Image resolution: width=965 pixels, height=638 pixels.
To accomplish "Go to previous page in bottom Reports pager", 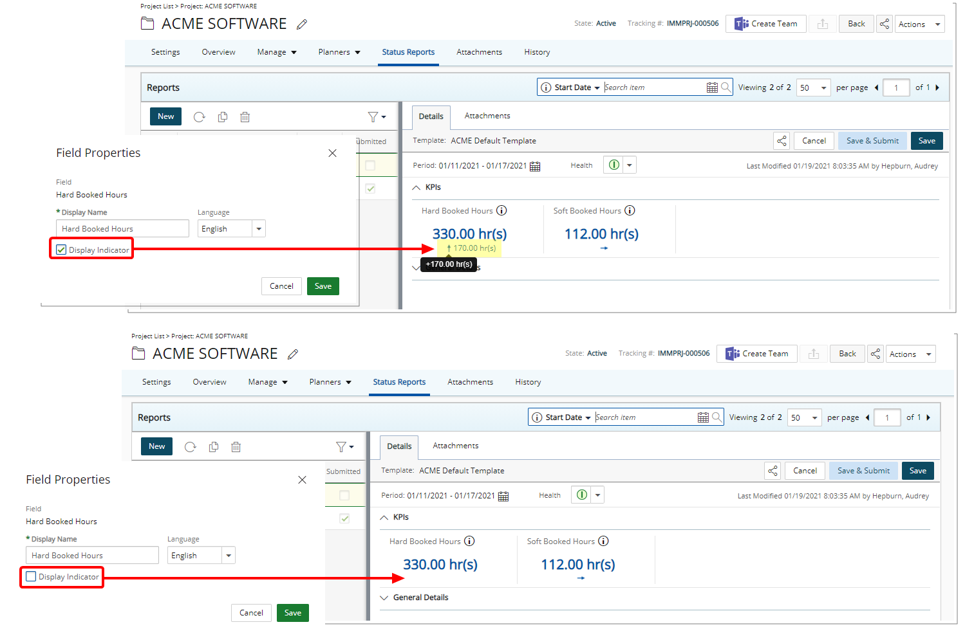I will 867,417.
